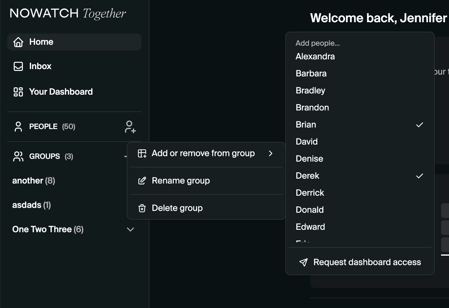Add Donald to the group
Image resolution: width=449 pixels, height=308 pixels.
pyautogui.click(x=360, y=210)
